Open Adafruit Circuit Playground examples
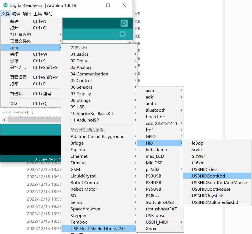Viewport: 252px width, 234px height. pos(99,137)
